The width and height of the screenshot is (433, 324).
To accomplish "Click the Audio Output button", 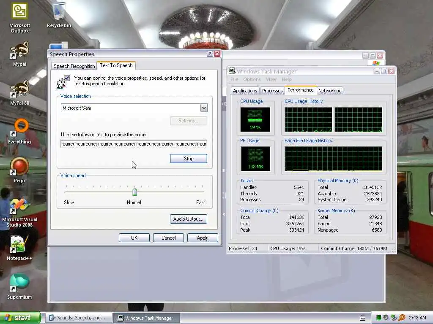I will (x=188, y=219).
